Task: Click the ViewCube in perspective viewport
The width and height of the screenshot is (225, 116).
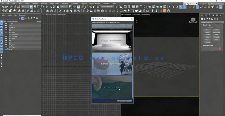Action: [x=193, y=20]
